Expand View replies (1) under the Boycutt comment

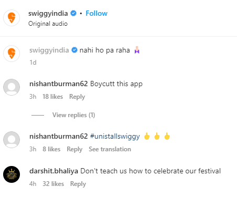73,115
